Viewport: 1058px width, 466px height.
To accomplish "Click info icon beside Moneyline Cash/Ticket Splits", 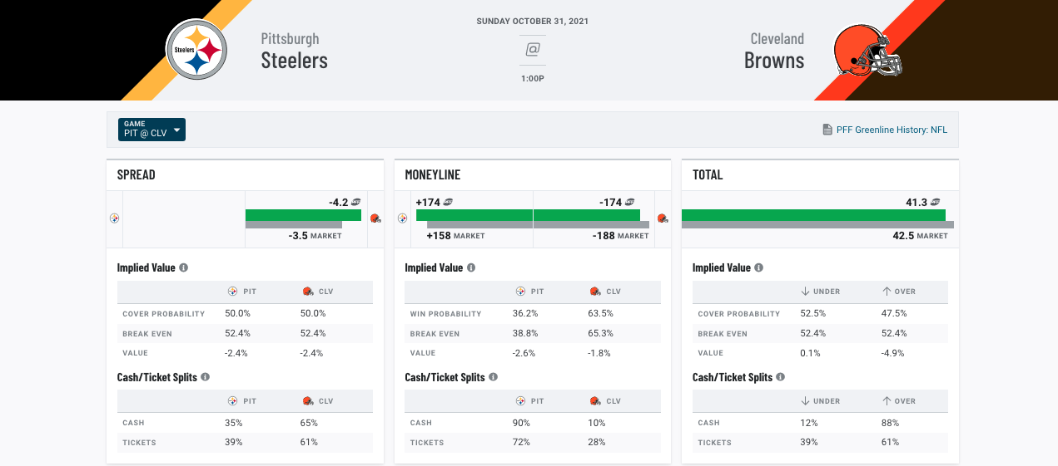I will pyautogui.click(x=493, y=377).
